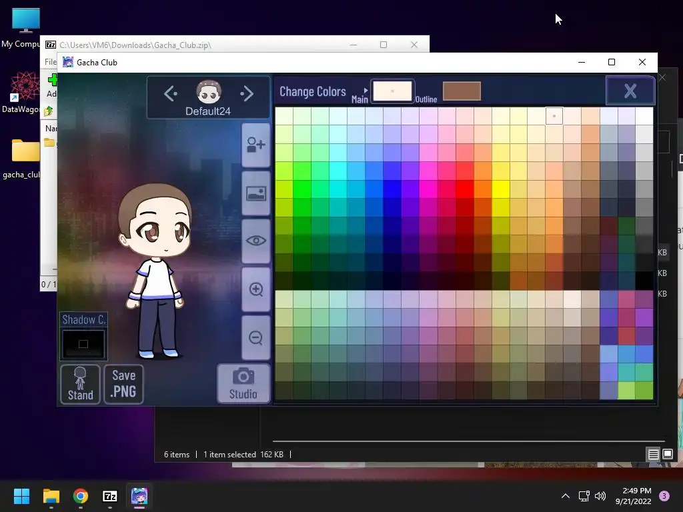Zoom out with the minus magnifier
This screenshot has width=683, height=512.
(256, 337)
